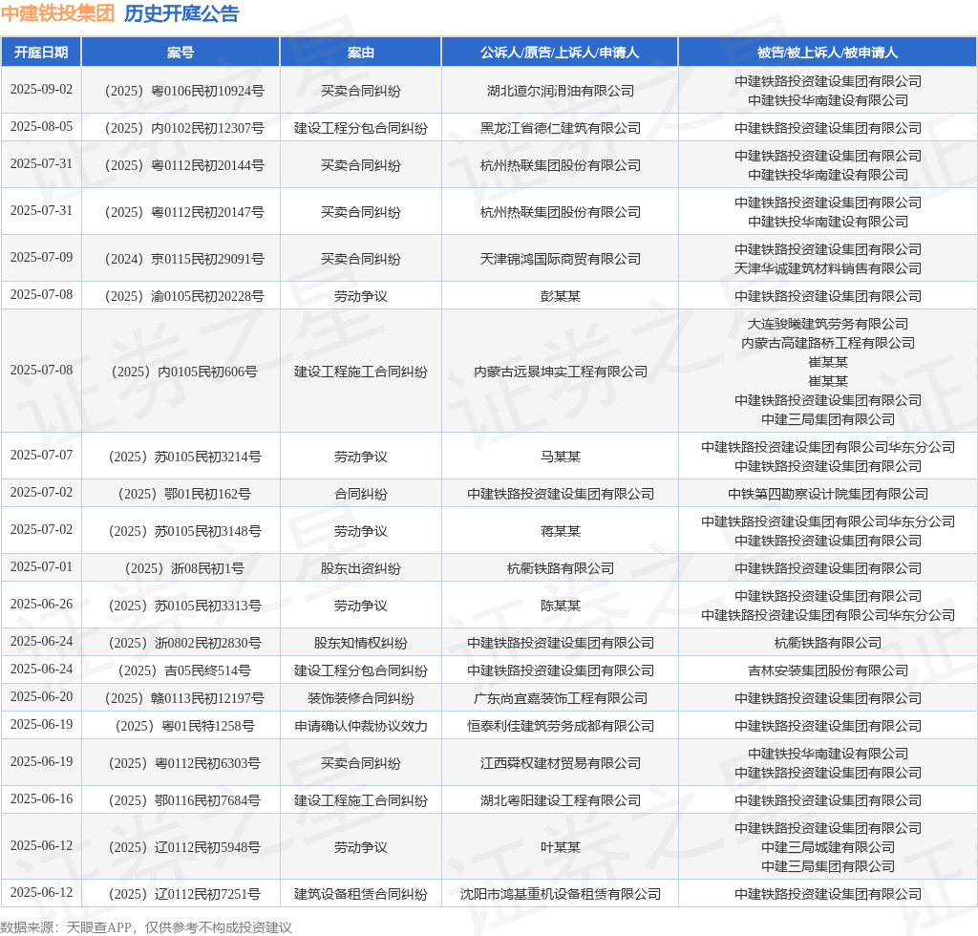Click the 公诉人/原告/上诉人/申请人 column header

[x=560, y=53]
